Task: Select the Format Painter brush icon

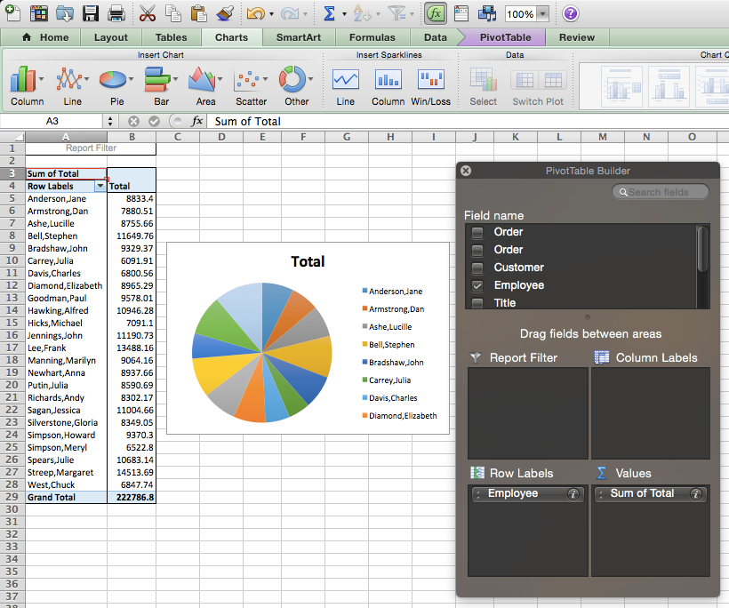Action: click(228, 12)
